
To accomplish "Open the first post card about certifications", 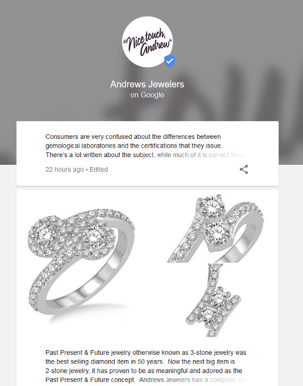I will click(x=148, y=154).
